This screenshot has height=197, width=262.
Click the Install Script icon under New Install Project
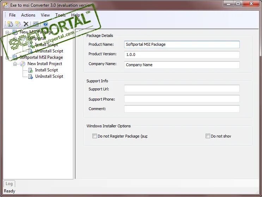30,70
